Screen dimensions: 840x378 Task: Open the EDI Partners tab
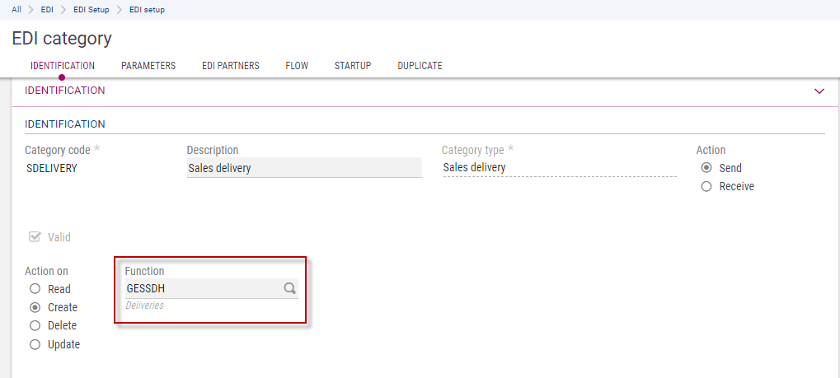231,66
